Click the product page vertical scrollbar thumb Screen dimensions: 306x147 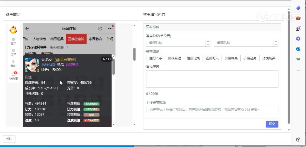(134, 54)
